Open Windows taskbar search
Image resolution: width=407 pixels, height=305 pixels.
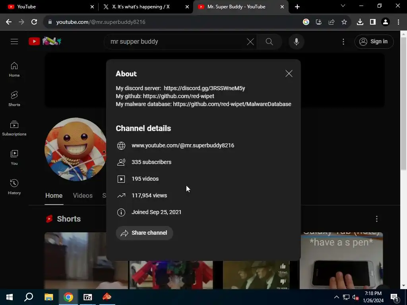point(29,297)
